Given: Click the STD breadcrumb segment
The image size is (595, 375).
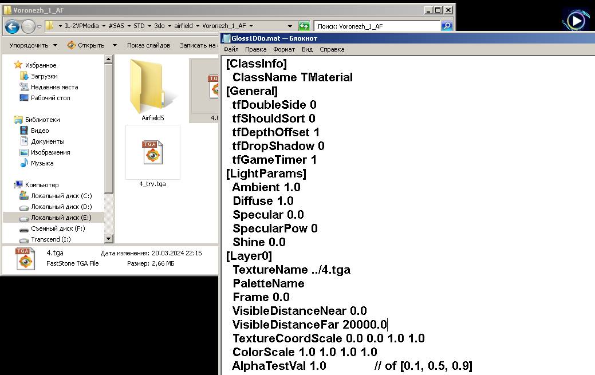Looking at the screenshot, I should coord(139,26).
